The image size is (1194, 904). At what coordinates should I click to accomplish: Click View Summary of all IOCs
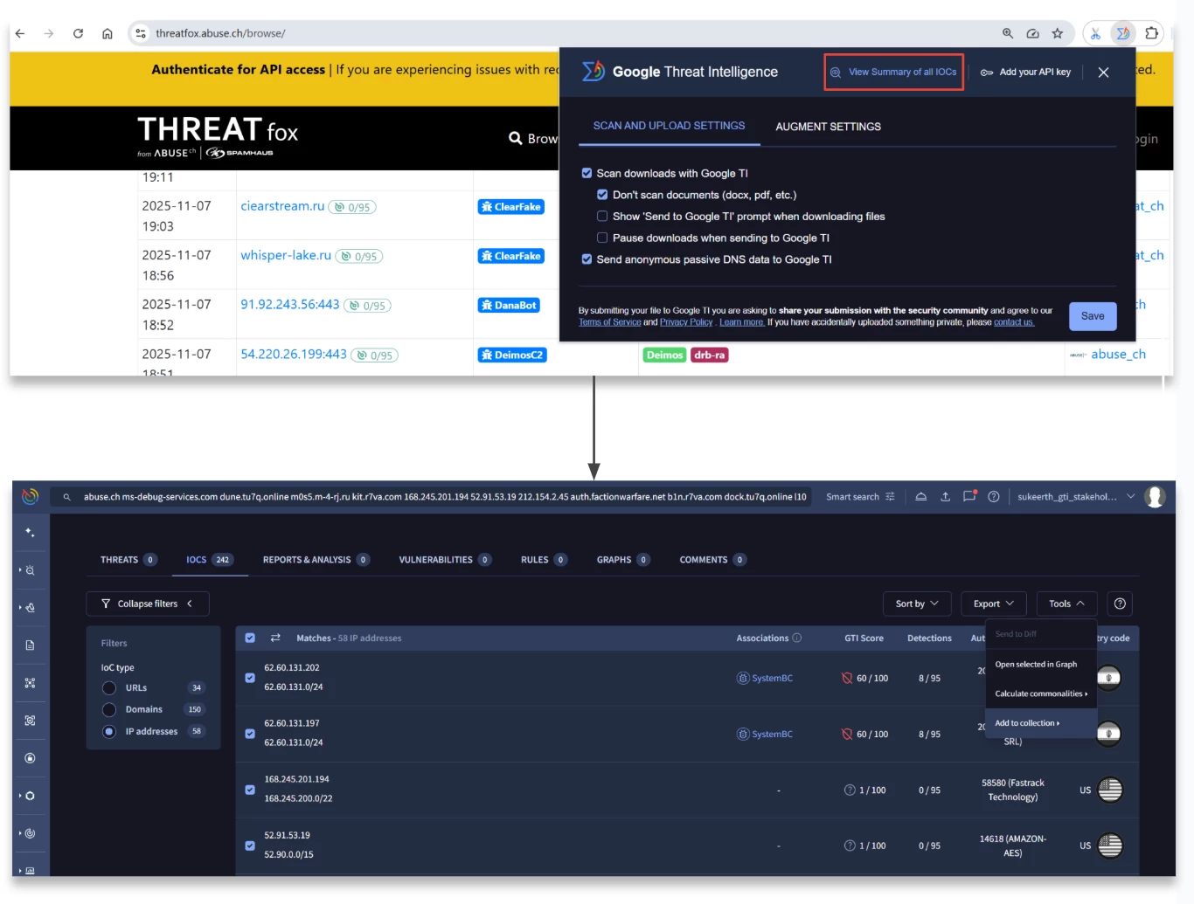tap(893, 72)
